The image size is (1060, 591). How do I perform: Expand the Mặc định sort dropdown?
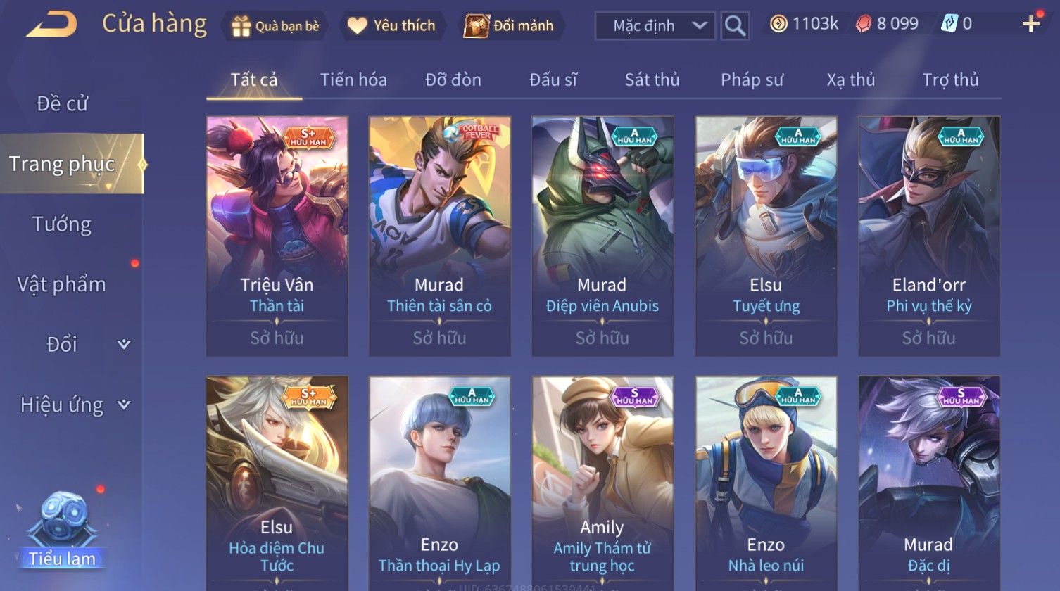click(x=655, y=26)
